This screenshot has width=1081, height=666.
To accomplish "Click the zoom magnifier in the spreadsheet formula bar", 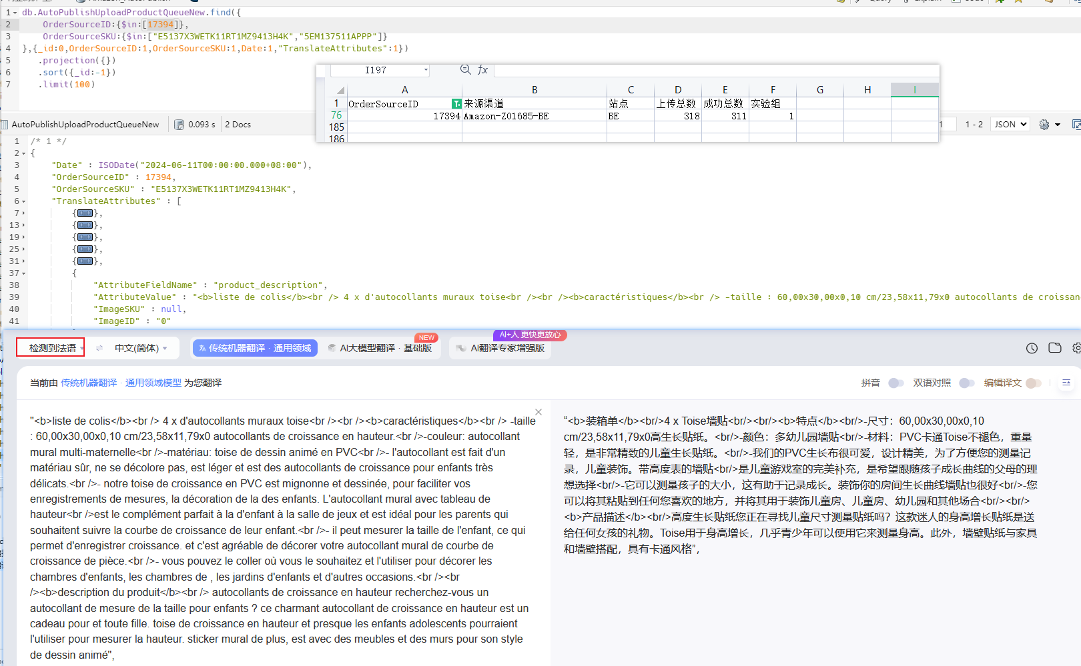I will tap(466, 69).
